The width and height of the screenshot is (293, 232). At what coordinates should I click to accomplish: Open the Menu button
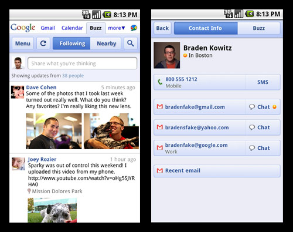click(23, 43)
